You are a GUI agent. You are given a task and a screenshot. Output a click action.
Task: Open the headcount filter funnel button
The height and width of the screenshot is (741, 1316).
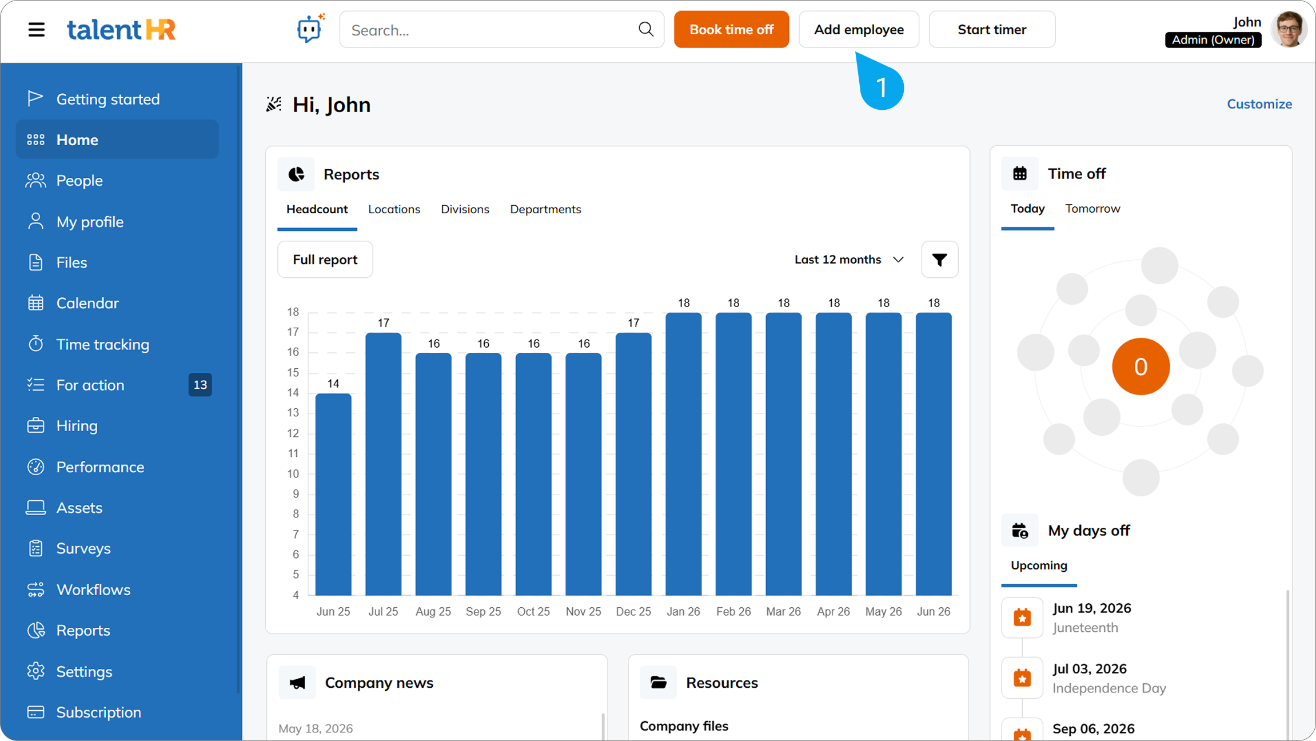(x=940, y=260)
